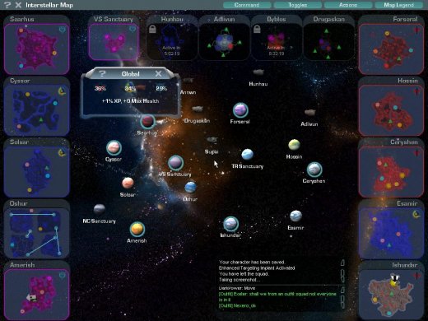Click the Cyssor planet icon
428x321 pixels.
click(114, 147)
